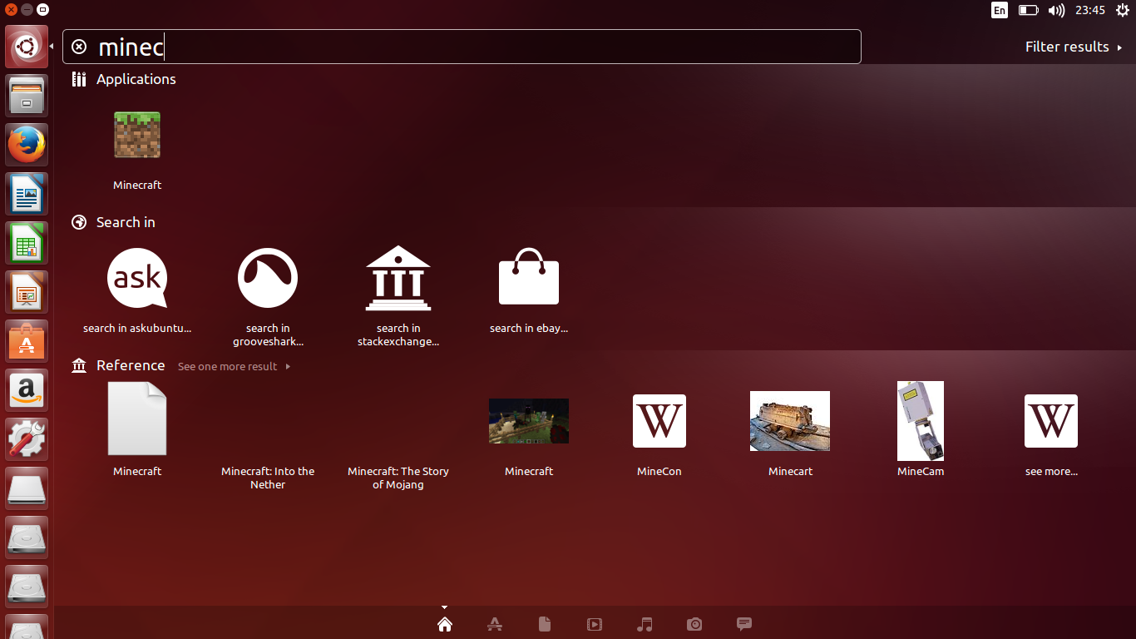Screen dimensions: 1136x639
Task: Open the Ubuntu Dash button in launcher
Action: click(x=27, y=47)
